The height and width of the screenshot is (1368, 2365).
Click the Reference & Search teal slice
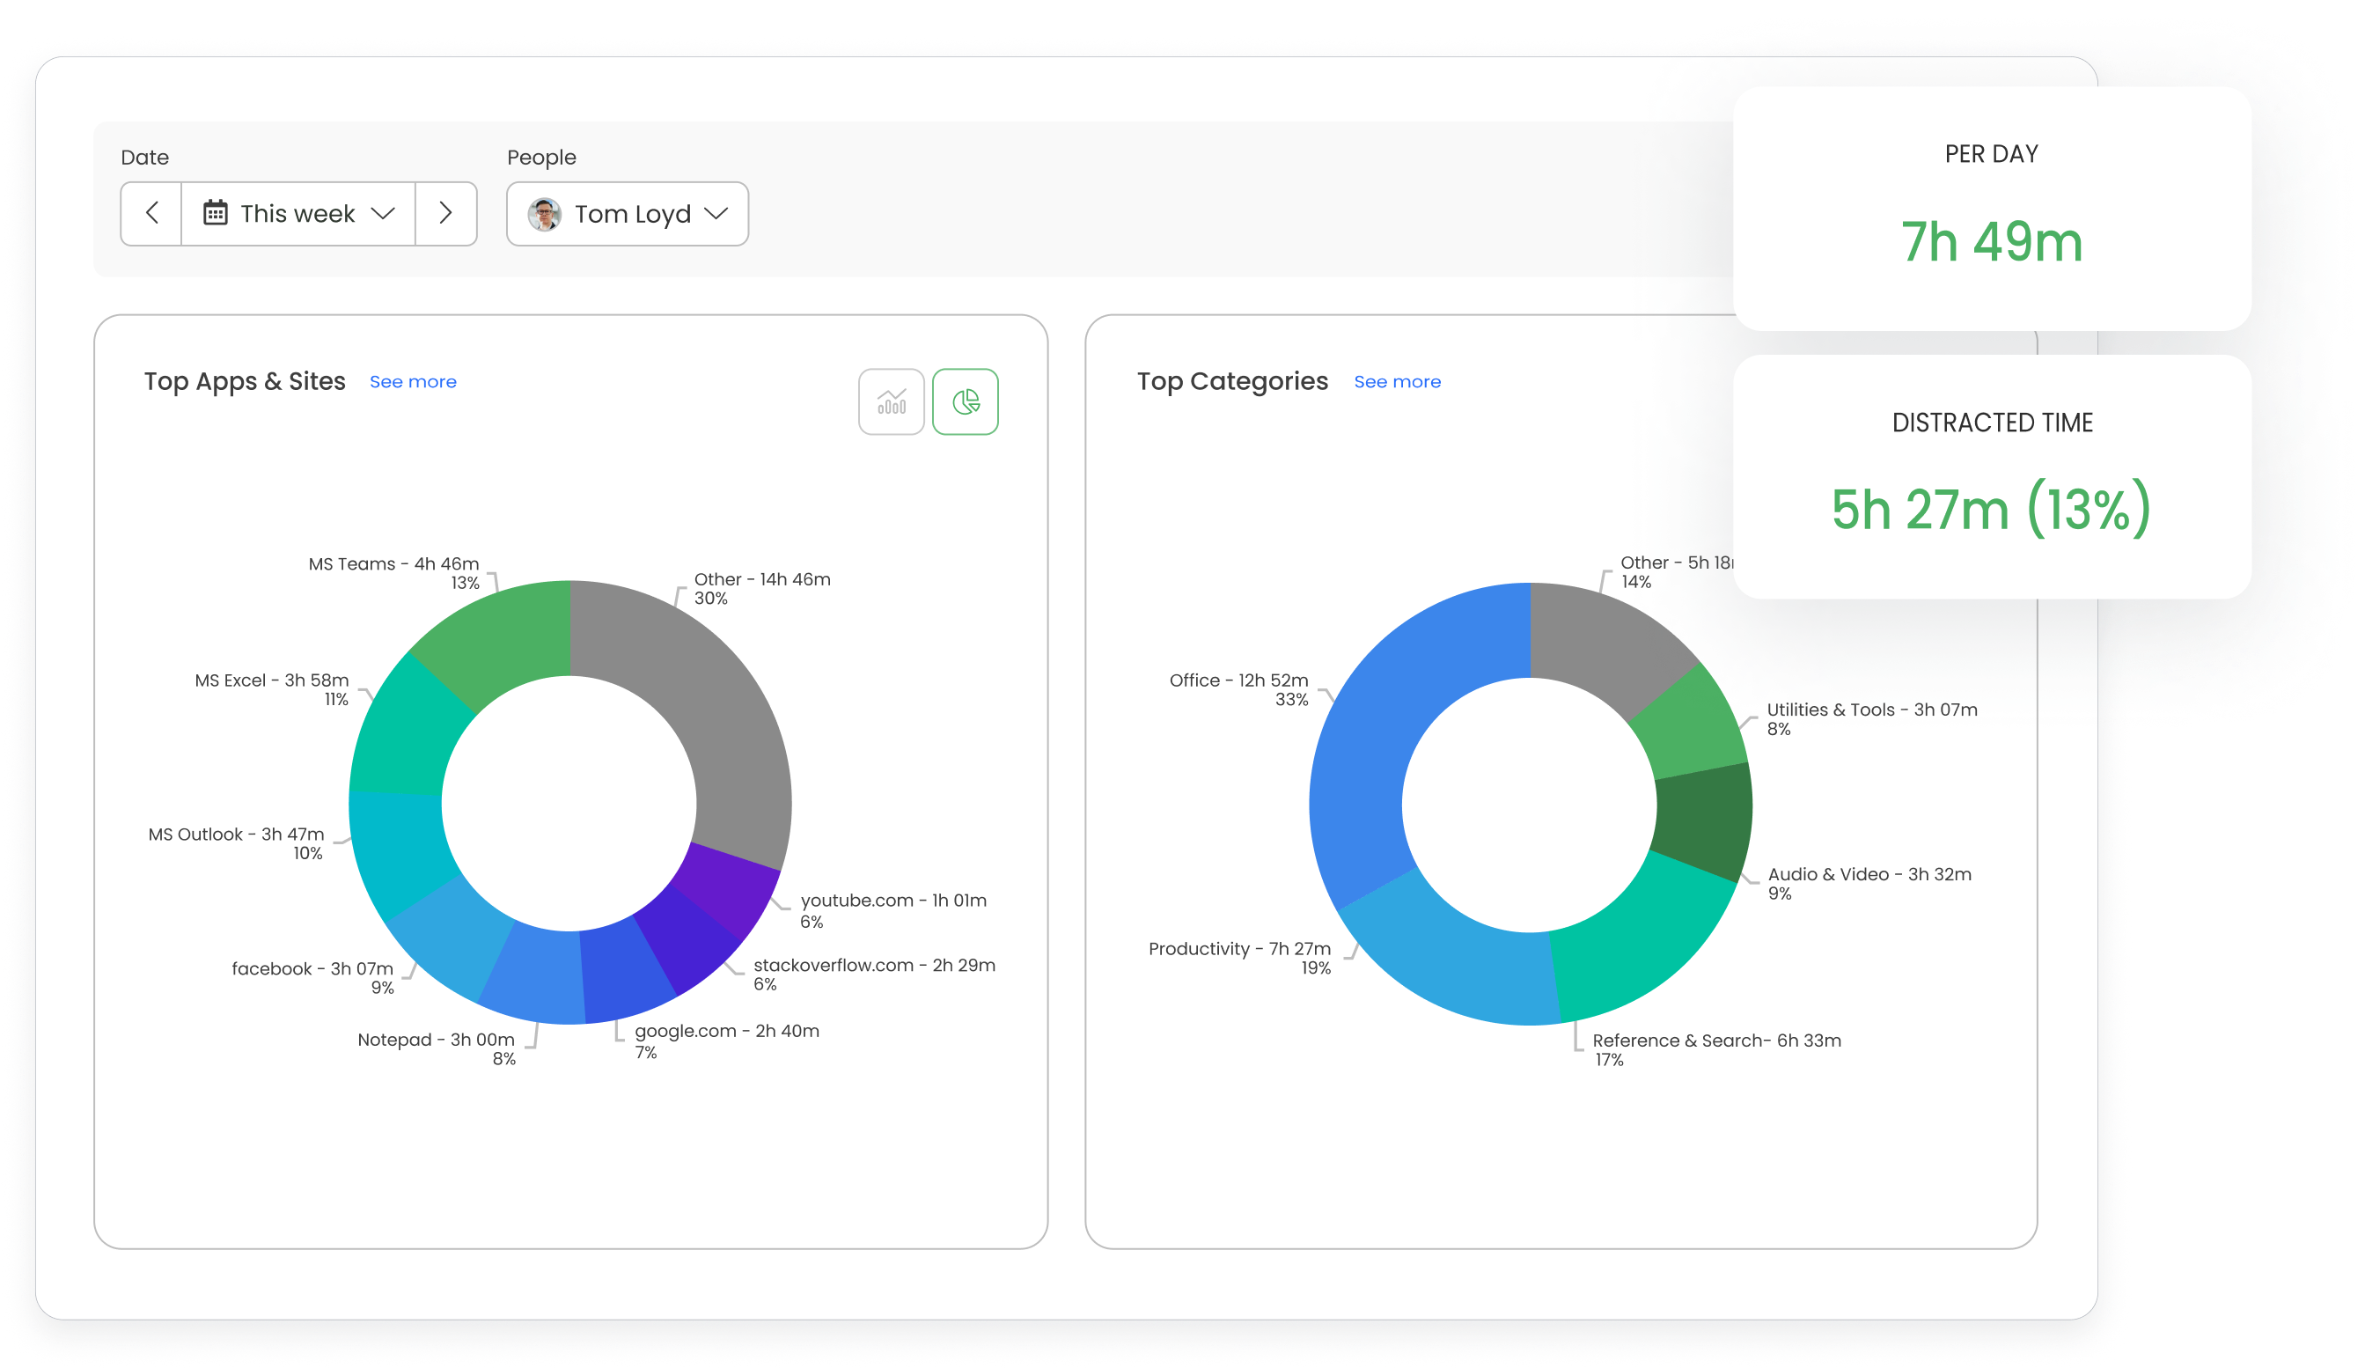tap(1638, 944)
